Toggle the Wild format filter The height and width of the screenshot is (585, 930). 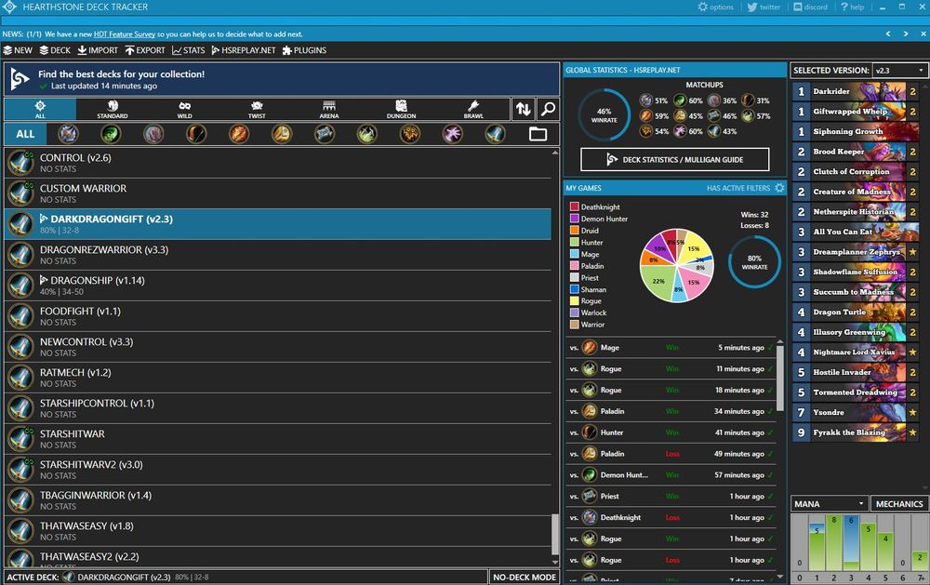tap(184, 109)
